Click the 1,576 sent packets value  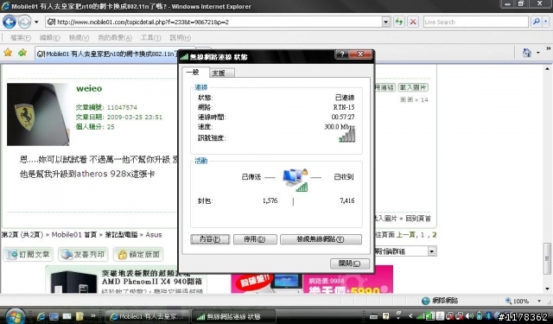[270, 200]
